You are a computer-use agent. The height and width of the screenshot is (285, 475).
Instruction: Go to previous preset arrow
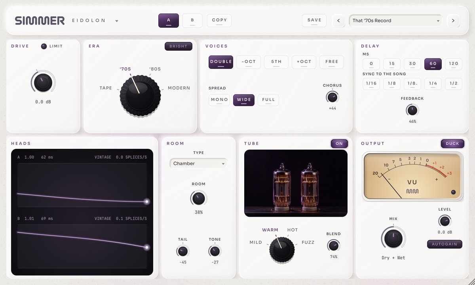coord(338,21)
